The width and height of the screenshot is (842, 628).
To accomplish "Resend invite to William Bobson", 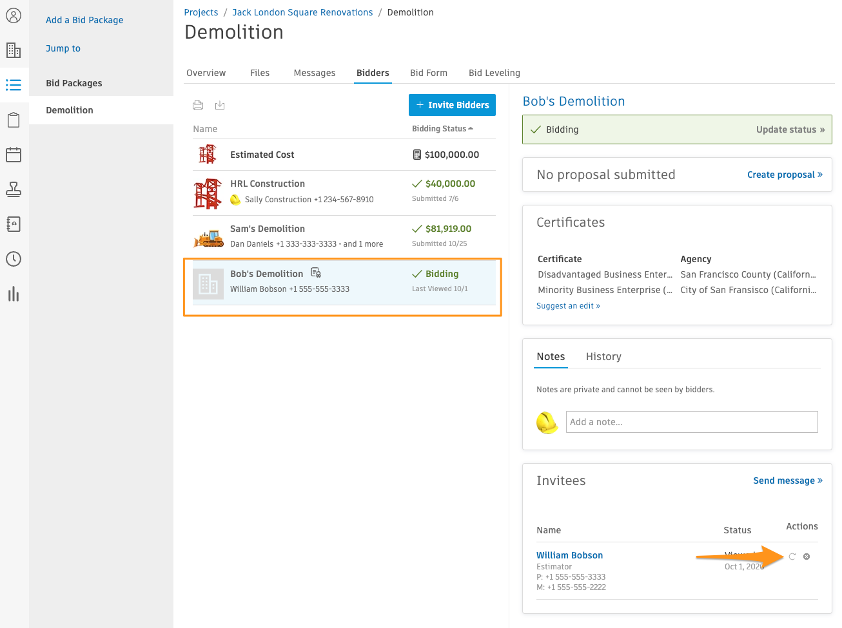I will tap(792, 556).
